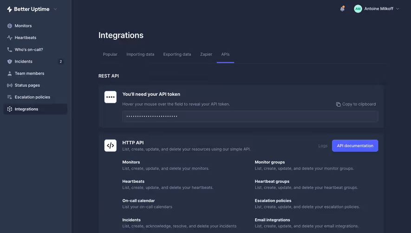This screenshot has height=233, width=411.
Task: Click the Incidents shield icon
Action: 10,61
